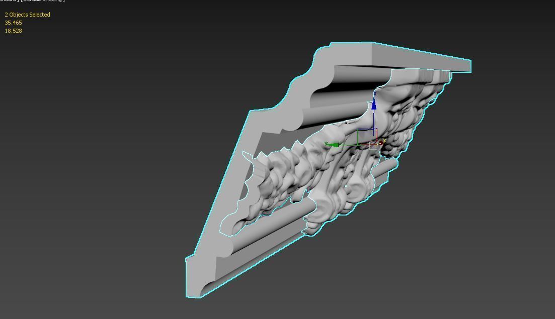Click the green Y-axis arrow of the move gizmo

click(332, 145)
